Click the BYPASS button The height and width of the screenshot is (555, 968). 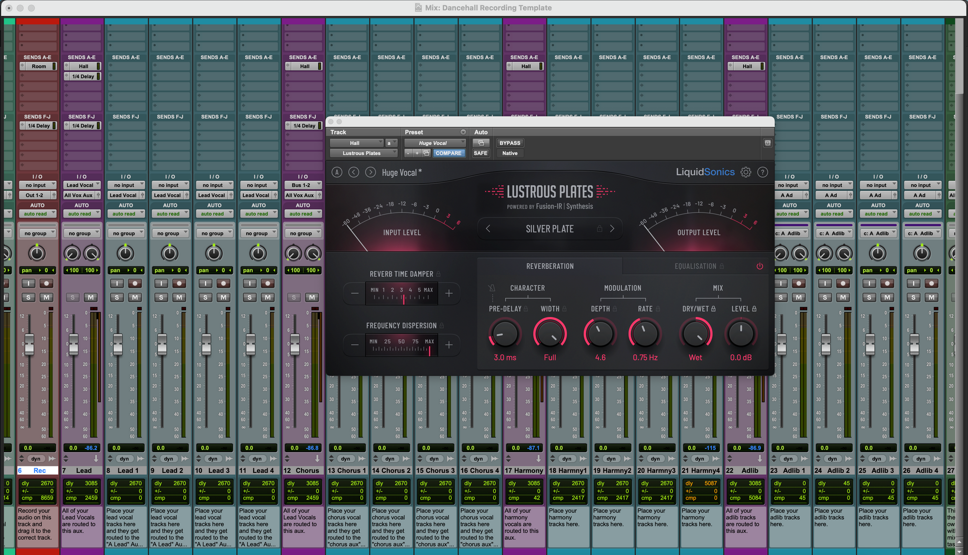click(509, 143)
